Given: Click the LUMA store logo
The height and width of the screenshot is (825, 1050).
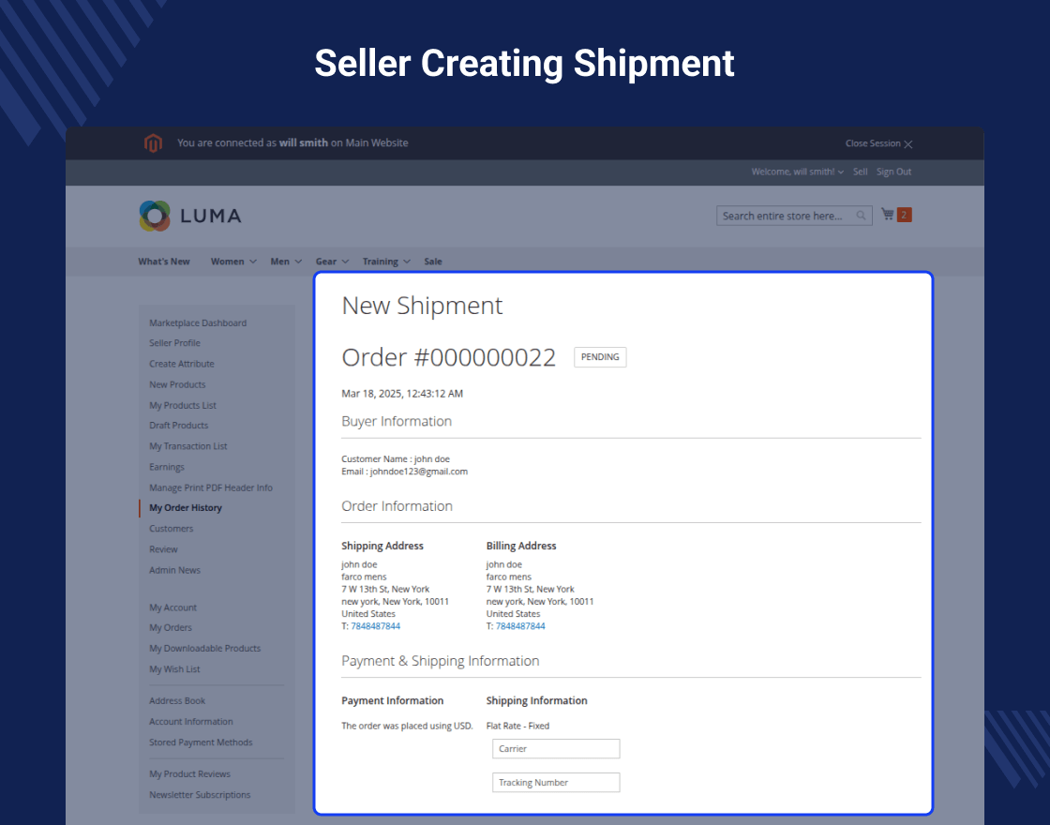Looking at the screenshot, I should [x=190, y=216].
